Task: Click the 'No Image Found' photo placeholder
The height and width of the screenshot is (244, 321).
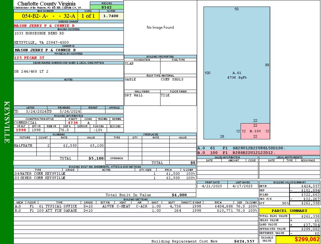Action: click(x=160, y=27)
